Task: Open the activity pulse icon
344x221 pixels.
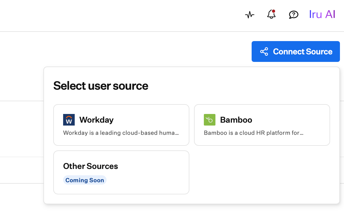Action: coord(250,15)
